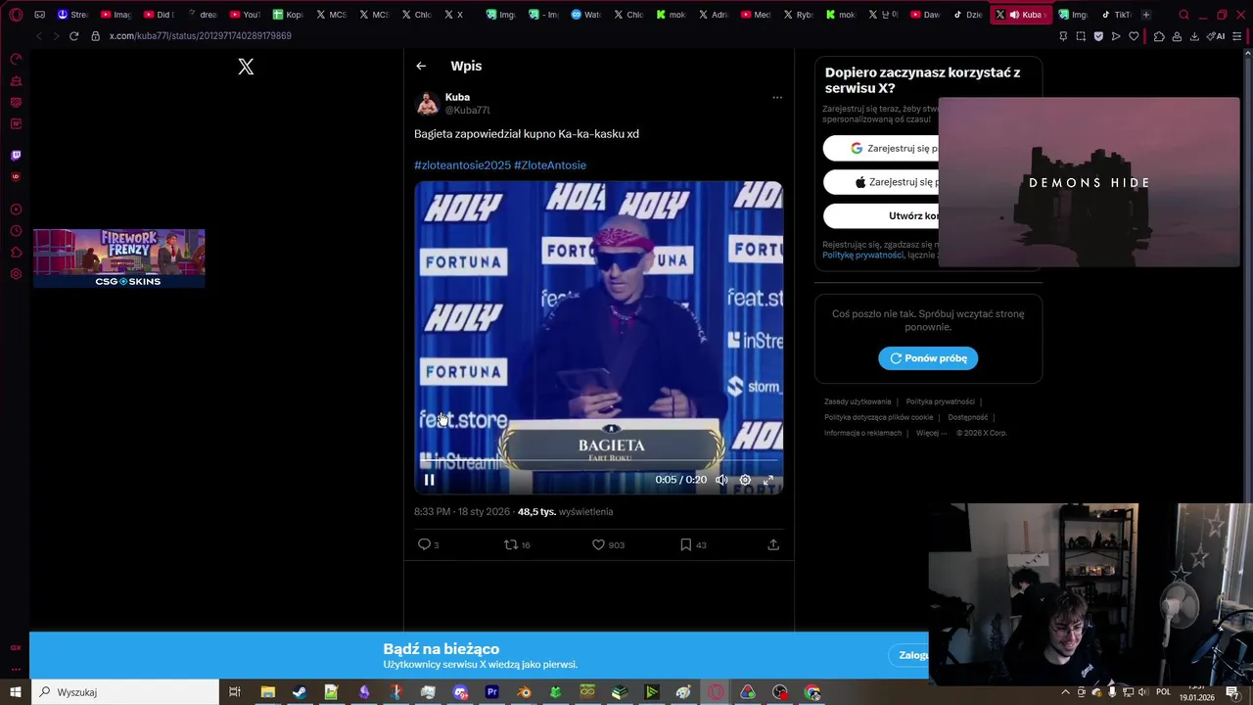Open sidebar settings gear icon

point(16,274)
